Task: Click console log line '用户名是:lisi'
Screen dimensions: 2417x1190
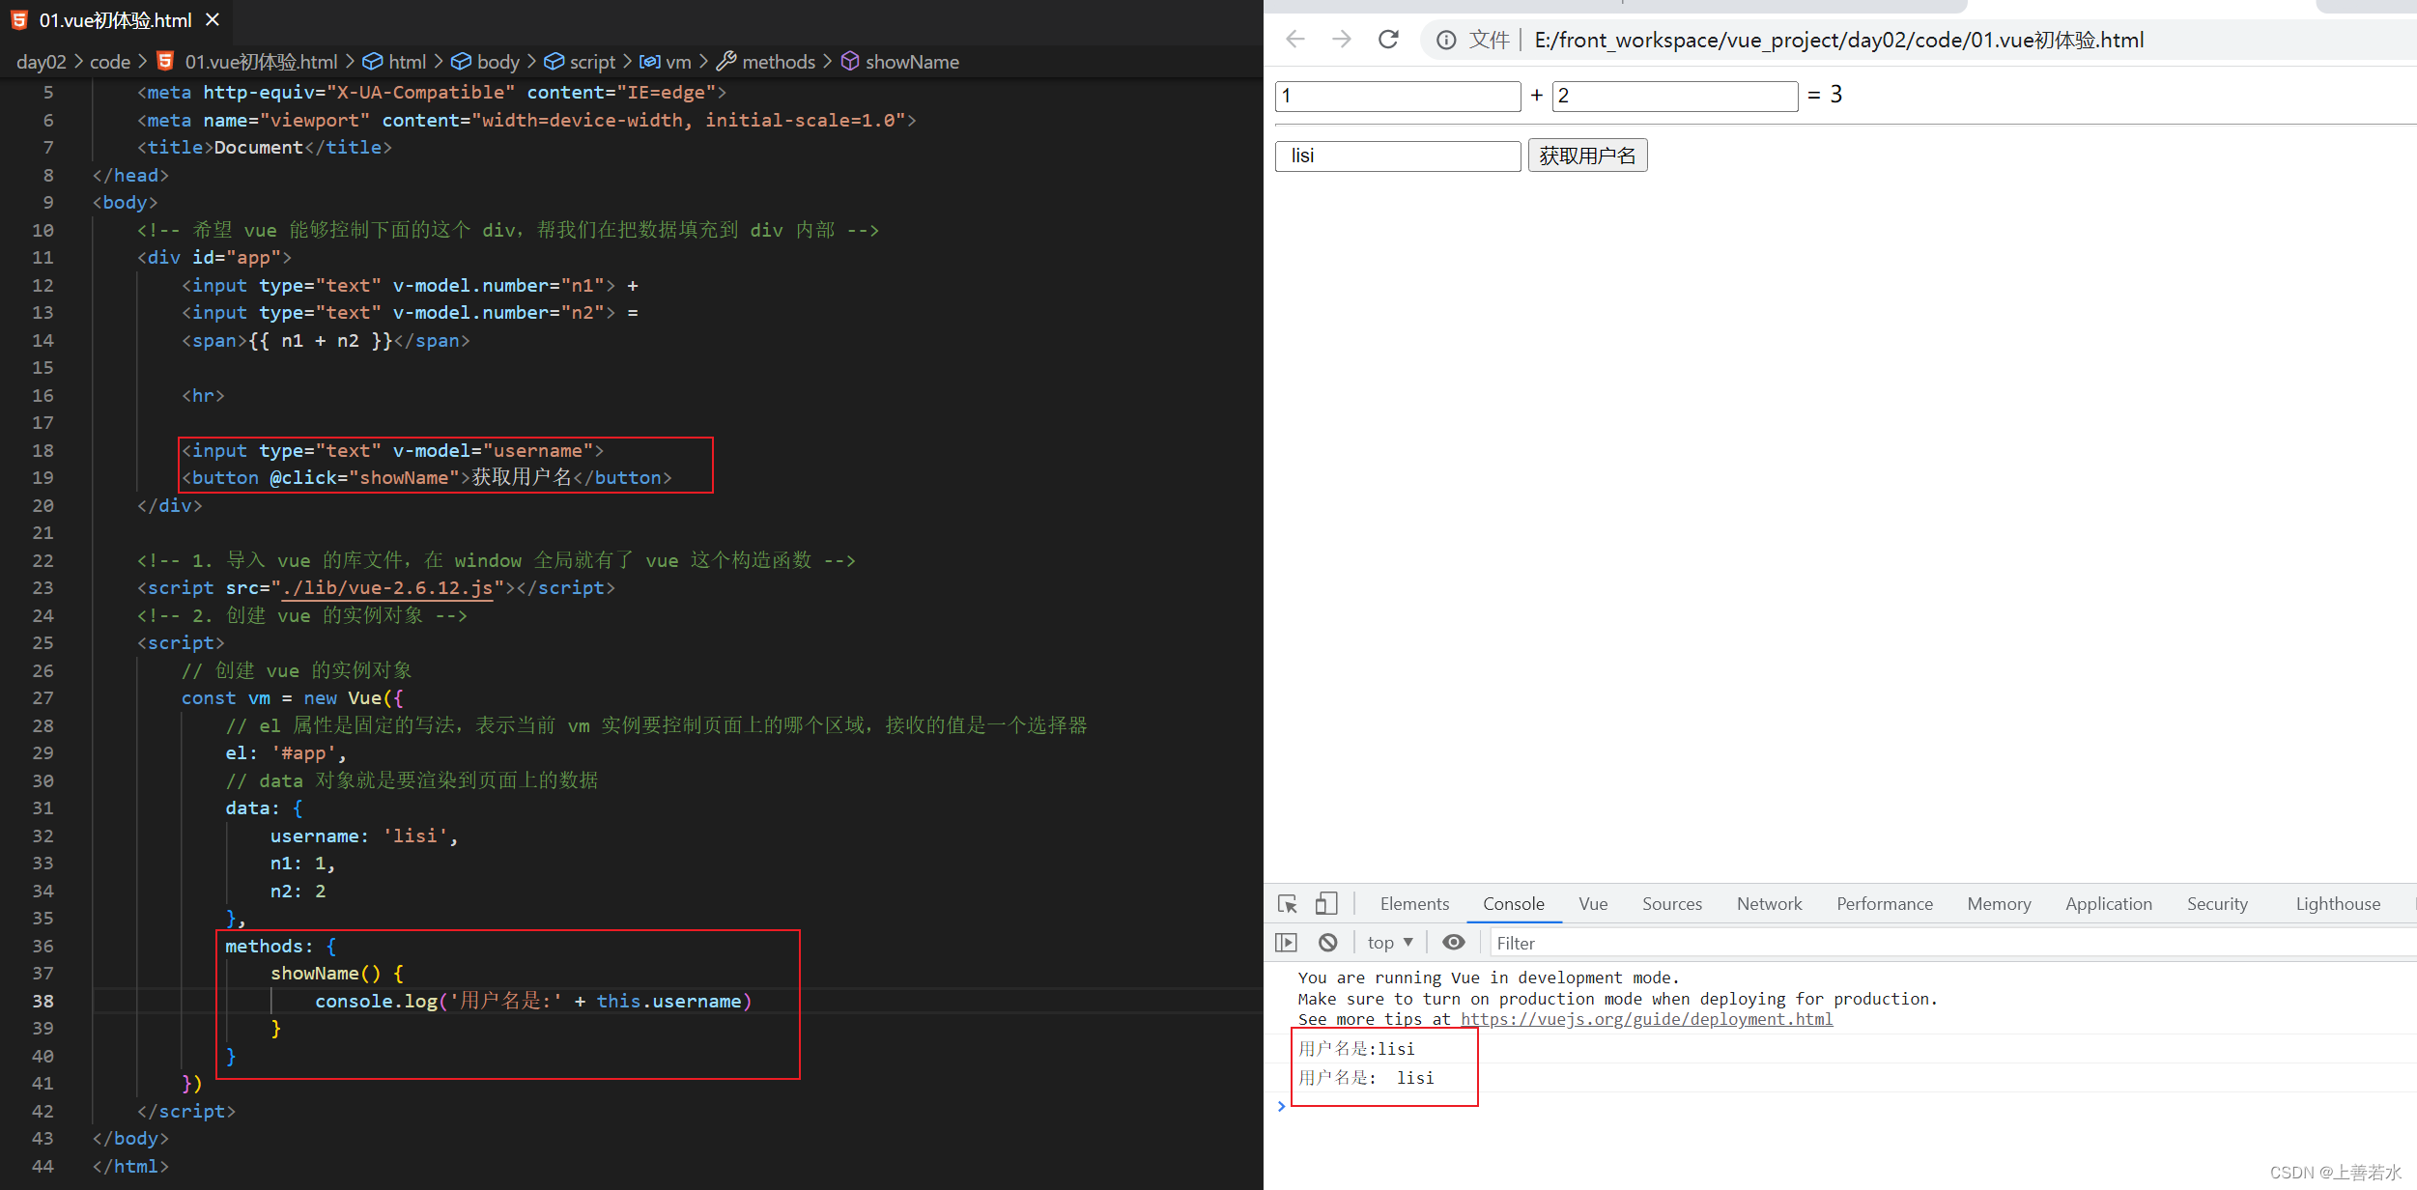Action: [1356, 1049]
